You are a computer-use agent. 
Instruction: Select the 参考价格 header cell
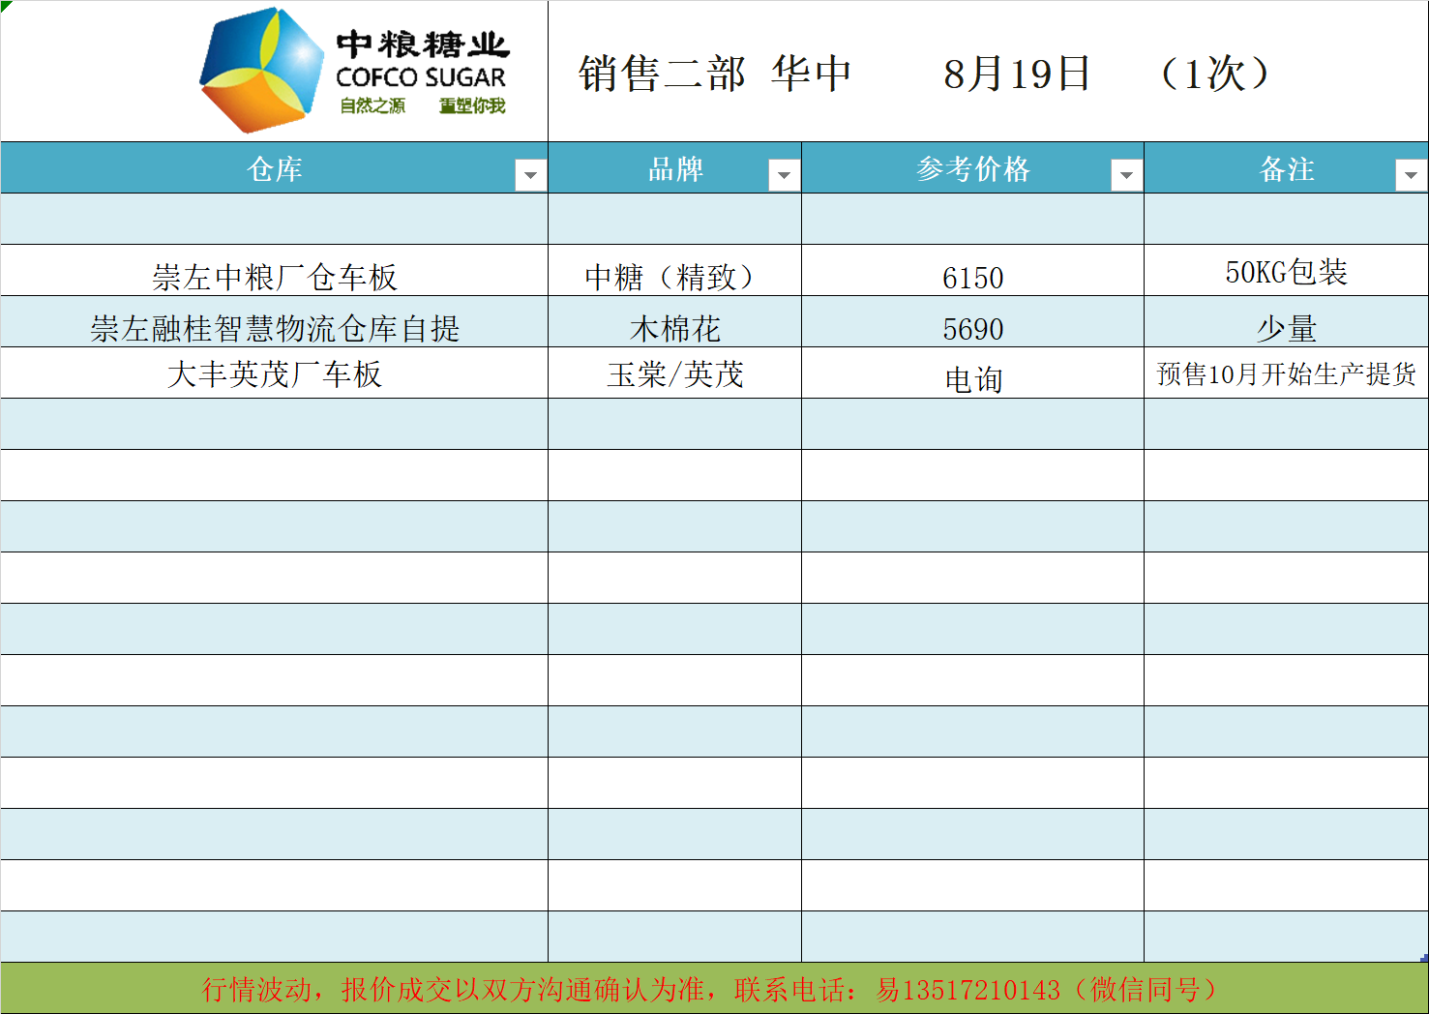(972, 169)
